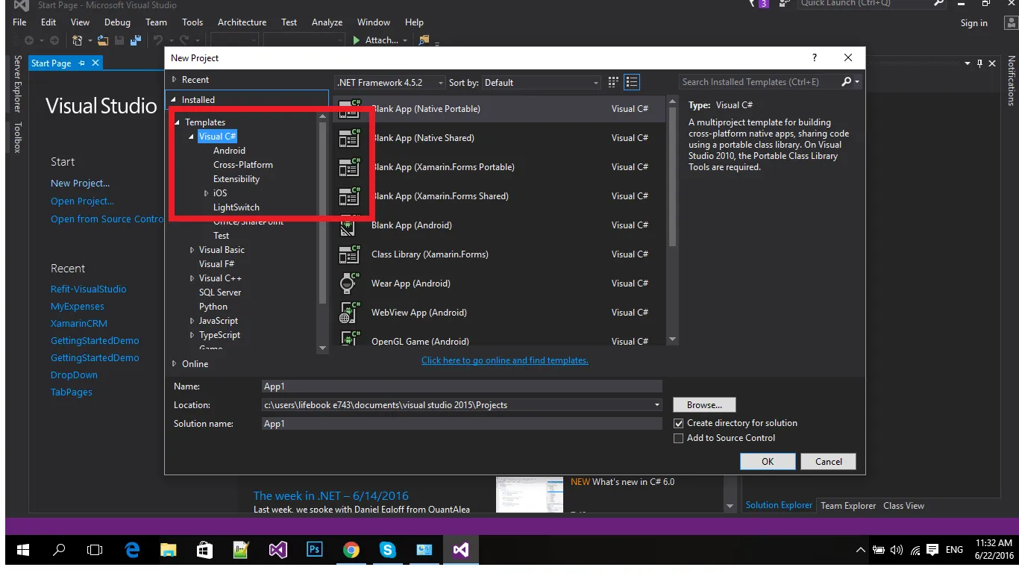
Task: Select the Python tree item
Action: click(x=213, y=307)
